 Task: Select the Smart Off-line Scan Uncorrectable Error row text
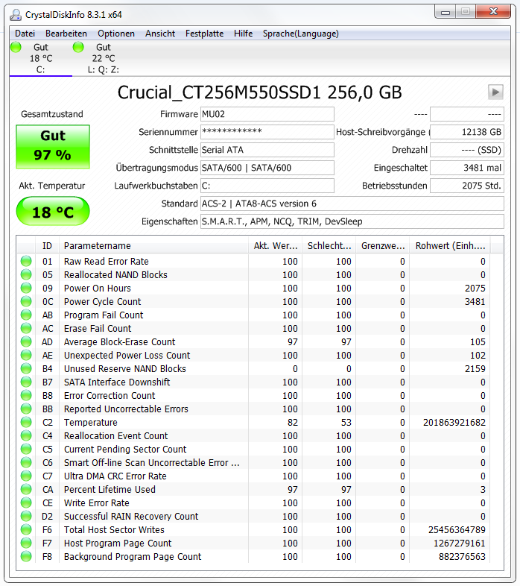click(x=152, y=463)
